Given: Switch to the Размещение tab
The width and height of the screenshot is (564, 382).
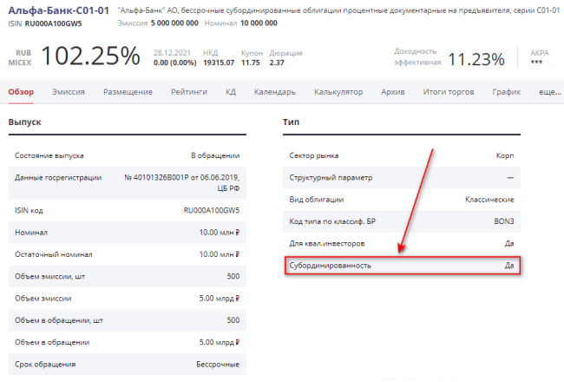Looking at the screenshot, I should 128,92.
